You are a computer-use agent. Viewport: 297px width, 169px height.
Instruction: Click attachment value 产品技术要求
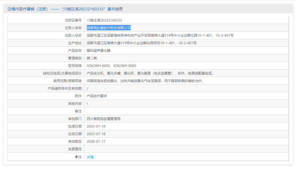coord(97,96)
